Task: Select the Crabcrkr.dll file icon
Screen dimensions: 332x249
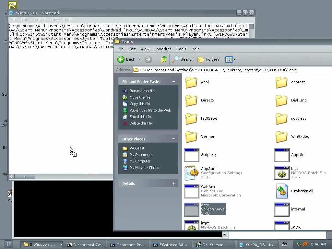Action: [x=282, y=191]
